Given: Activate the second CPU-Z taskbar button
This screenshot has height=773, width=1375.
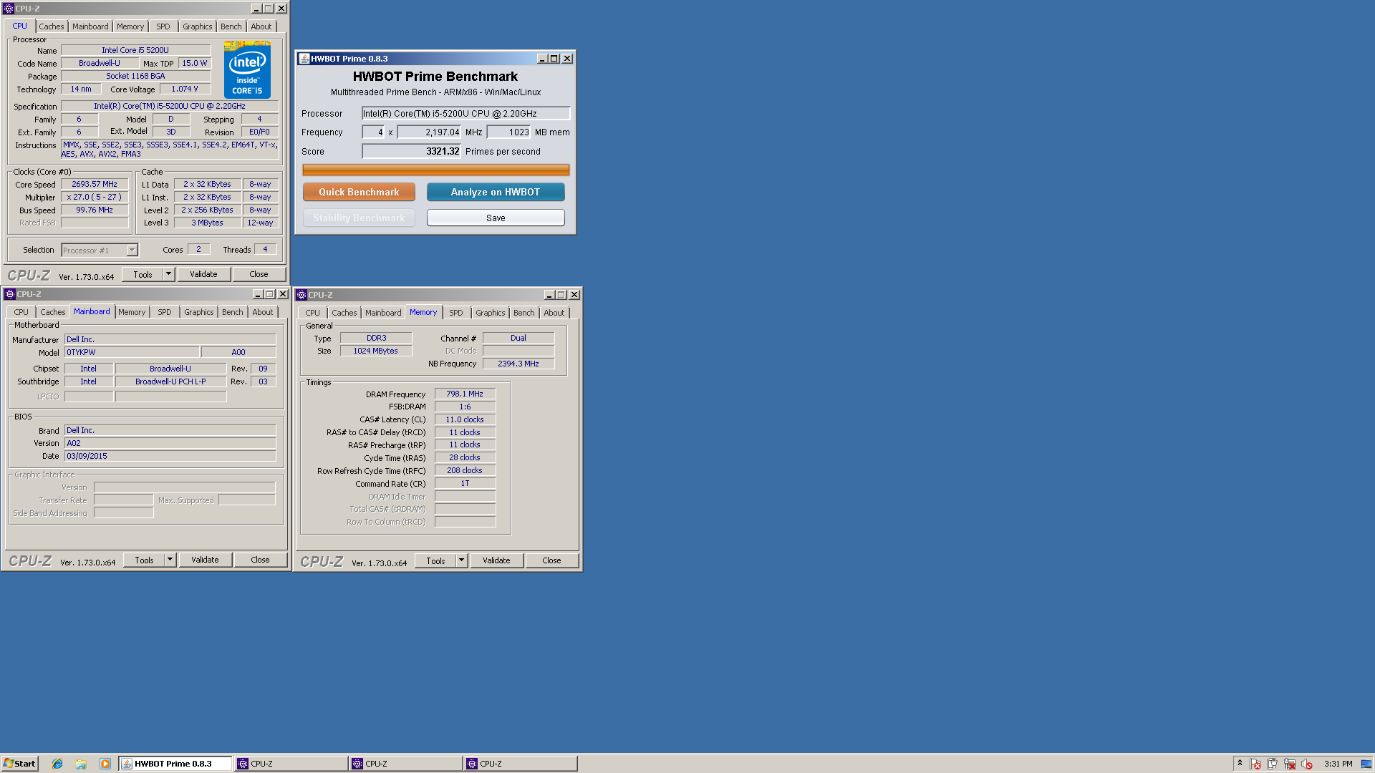Looking at the screenshot, I should pos(405,764).
